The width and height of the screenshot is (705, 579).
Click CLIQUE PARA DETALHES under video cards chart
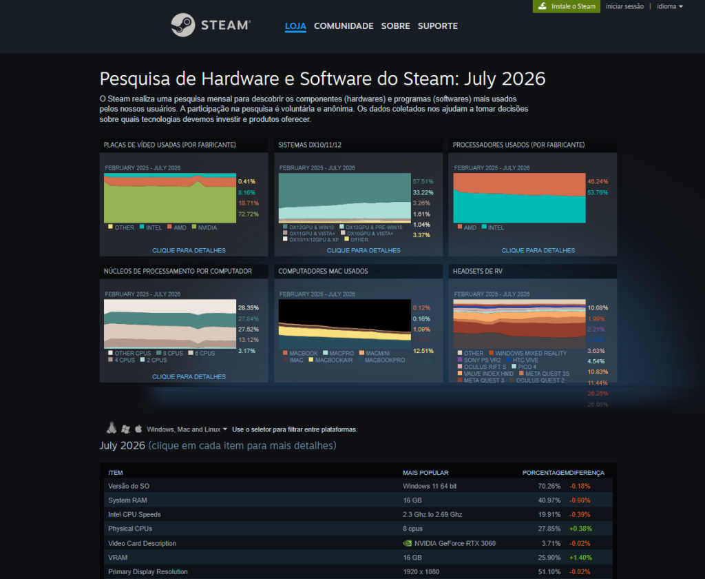[189, 250]
